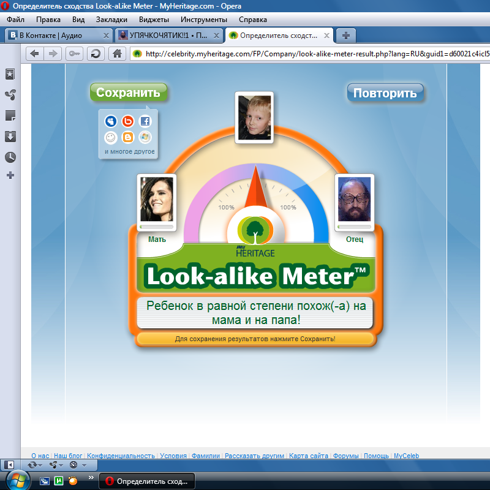Image resolution: width=490 pixels, height=490 pixels.
Task: Click the progress bar under Отец photo
Action: (355, 227)
